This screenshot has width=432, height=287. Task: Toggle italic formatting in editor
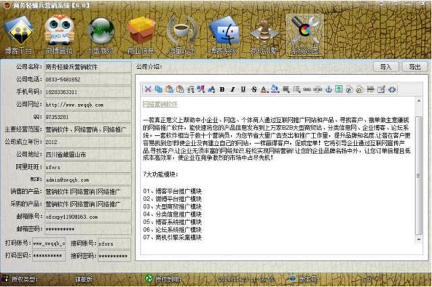(232, 89)
